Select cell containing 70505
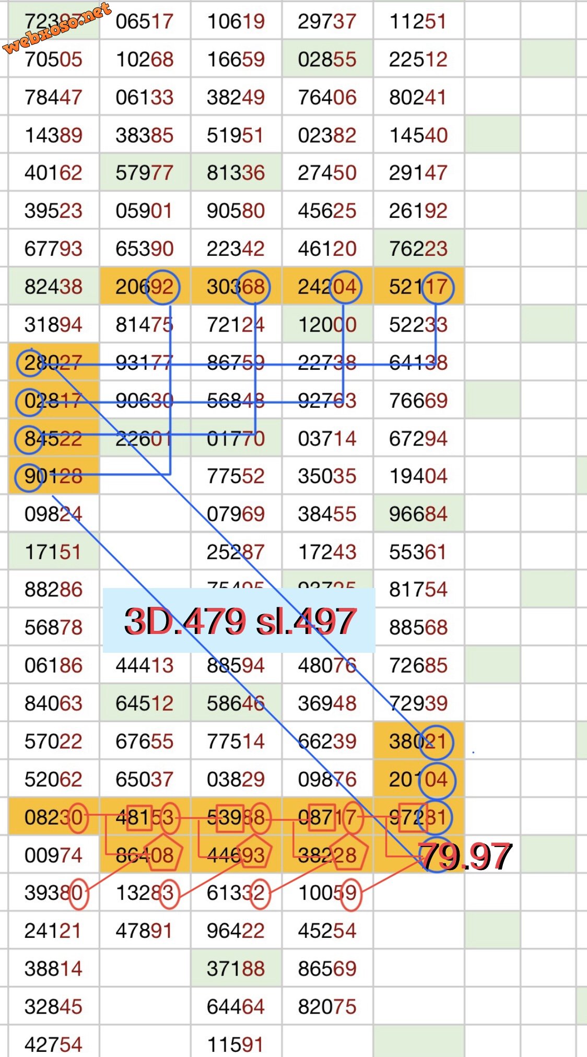This screenshot has width=587, height=1057. [x=54, y=59]
